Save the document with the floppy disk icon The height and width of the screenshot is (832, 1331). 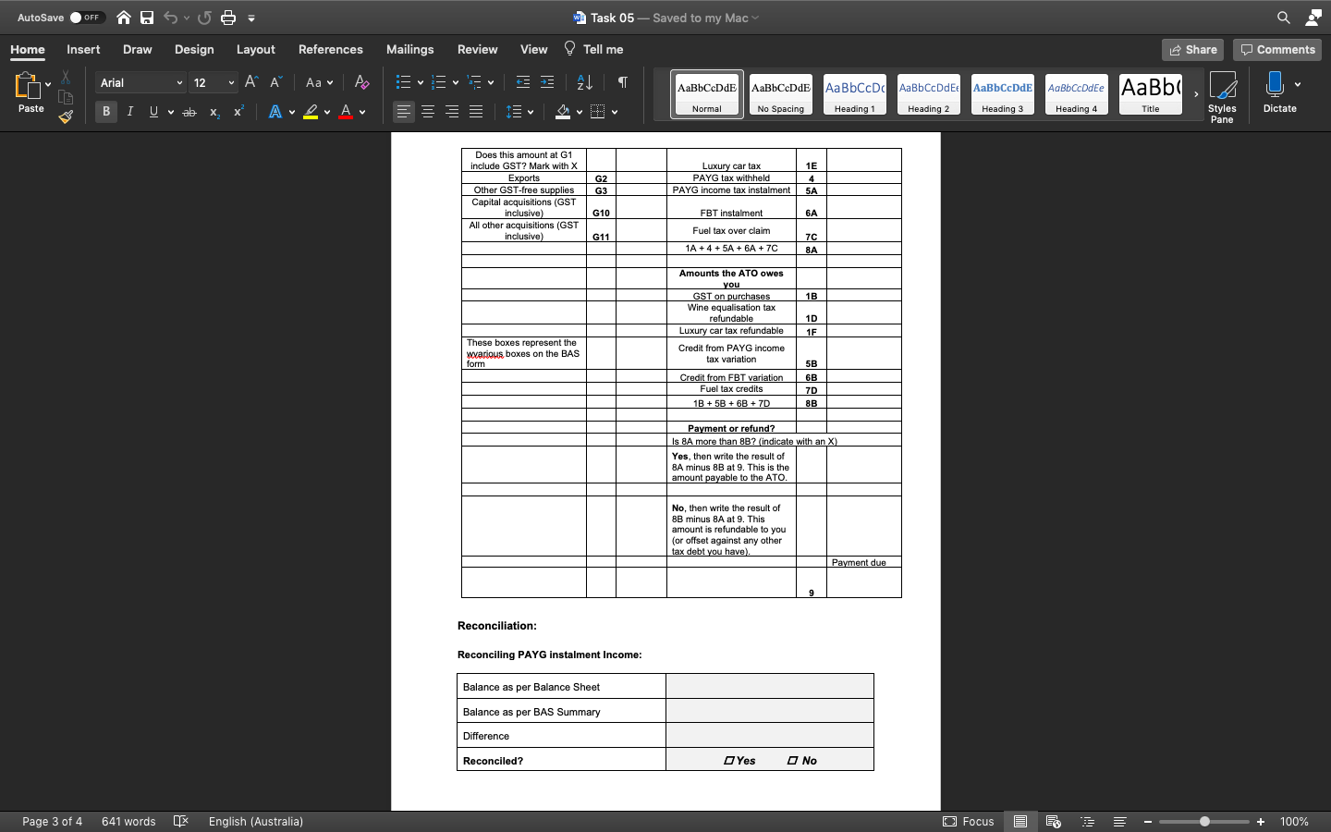(x=147, y=18)
